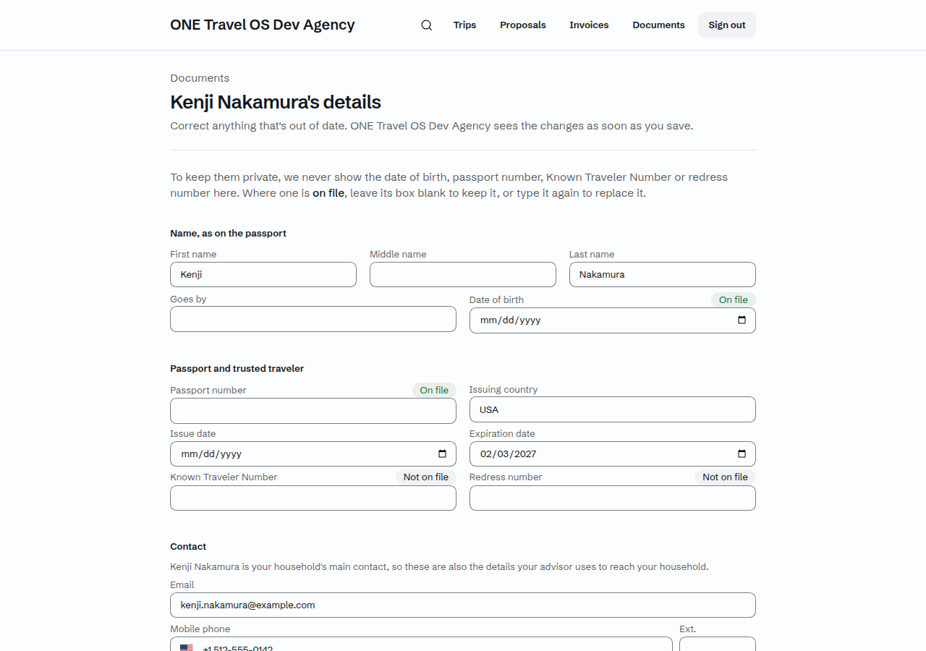Select the Last name input

click(x=663, y=275)
